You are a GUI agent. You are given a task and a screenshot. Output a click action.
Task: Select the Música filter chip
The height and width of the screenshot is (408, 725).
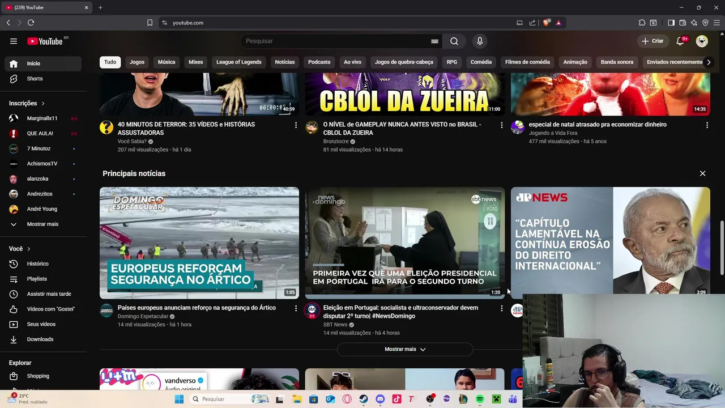(167, 62)
